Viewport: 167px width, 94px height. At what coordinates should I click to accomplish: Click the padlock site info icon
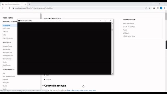click(14, 8)
